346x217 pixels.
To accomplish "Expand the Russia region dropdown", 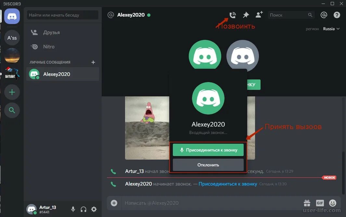I will (331, 29).
